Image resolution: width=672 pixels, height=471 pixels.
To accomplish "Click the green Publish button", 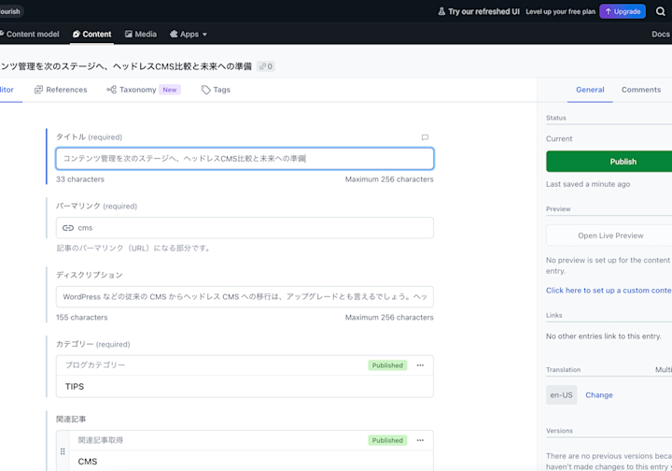I will 609,162.
